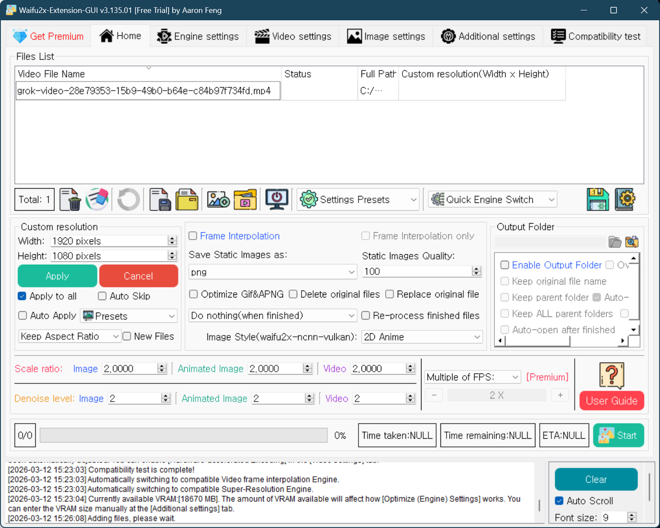Go to Additional settings tab

pyautogui.click(x=488, y=36)
